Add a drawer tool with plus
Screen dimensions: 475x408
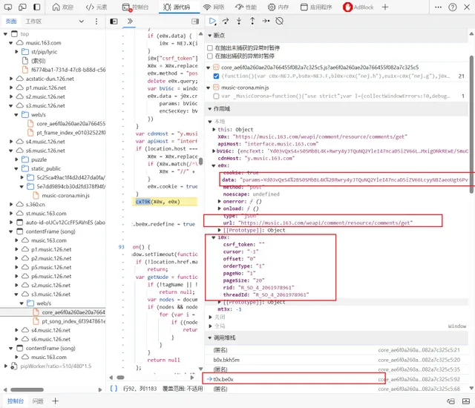click(x=55, y=401)
